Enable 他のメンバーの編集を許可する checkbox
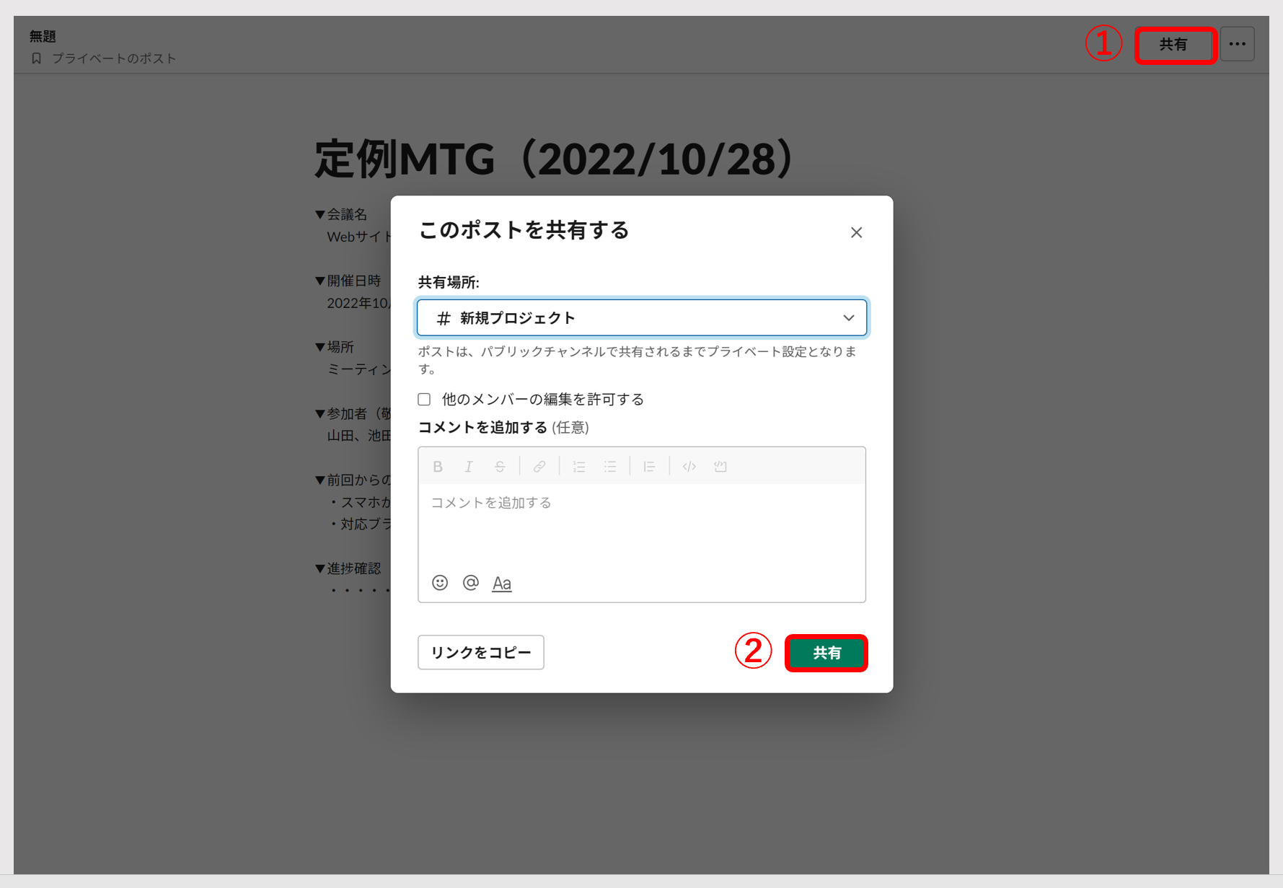This screenshot has width=1283, height=888. point(424,399)
